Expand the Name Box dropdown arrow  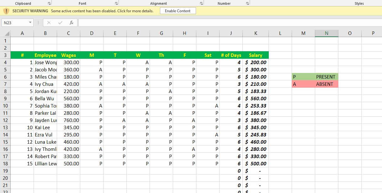(30, 23)
